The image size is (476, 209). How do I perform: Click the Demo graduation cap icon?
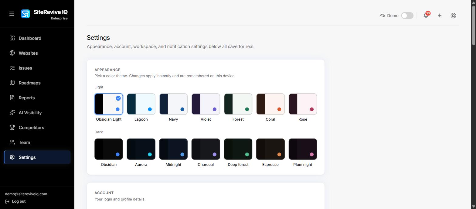point(382,15)
